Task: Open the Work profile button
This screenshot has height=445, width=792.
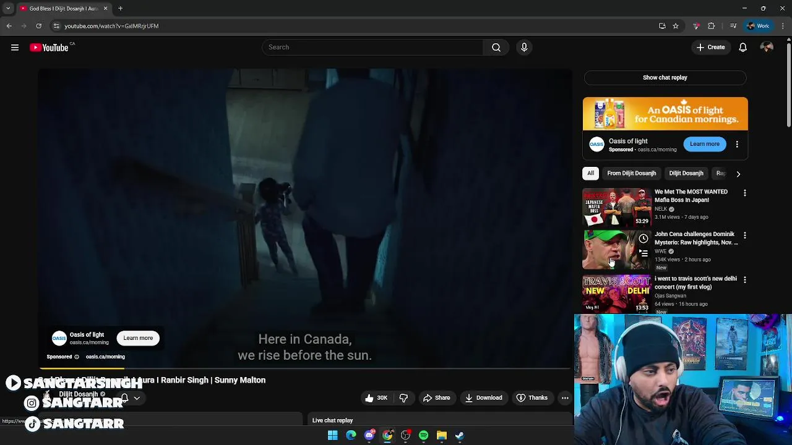Action: (x=758, y=26)
